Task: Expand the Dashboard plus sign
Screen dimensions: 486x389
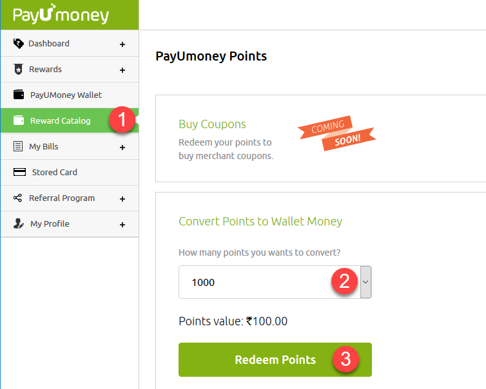Action: click(x=122, y=44)
